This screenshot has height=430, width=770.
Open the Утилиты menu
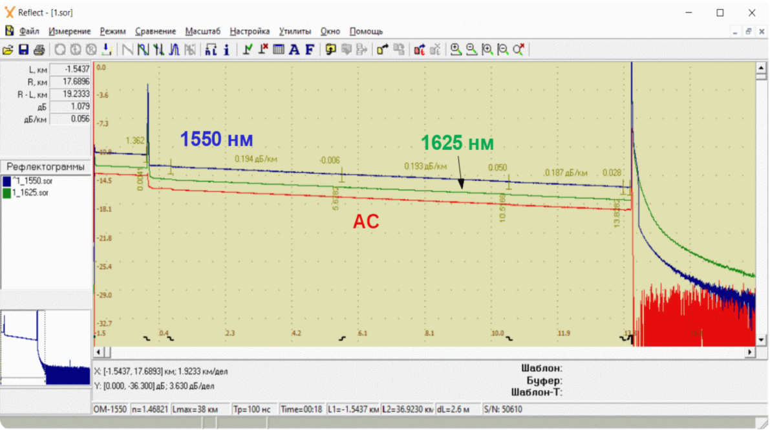(x=295, y=32)
